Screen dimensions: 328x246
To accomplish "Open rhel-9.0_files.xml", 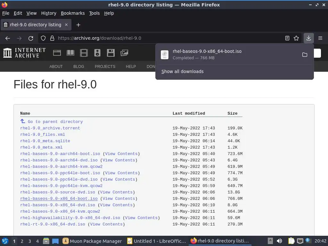I will (x=43, y=135).
